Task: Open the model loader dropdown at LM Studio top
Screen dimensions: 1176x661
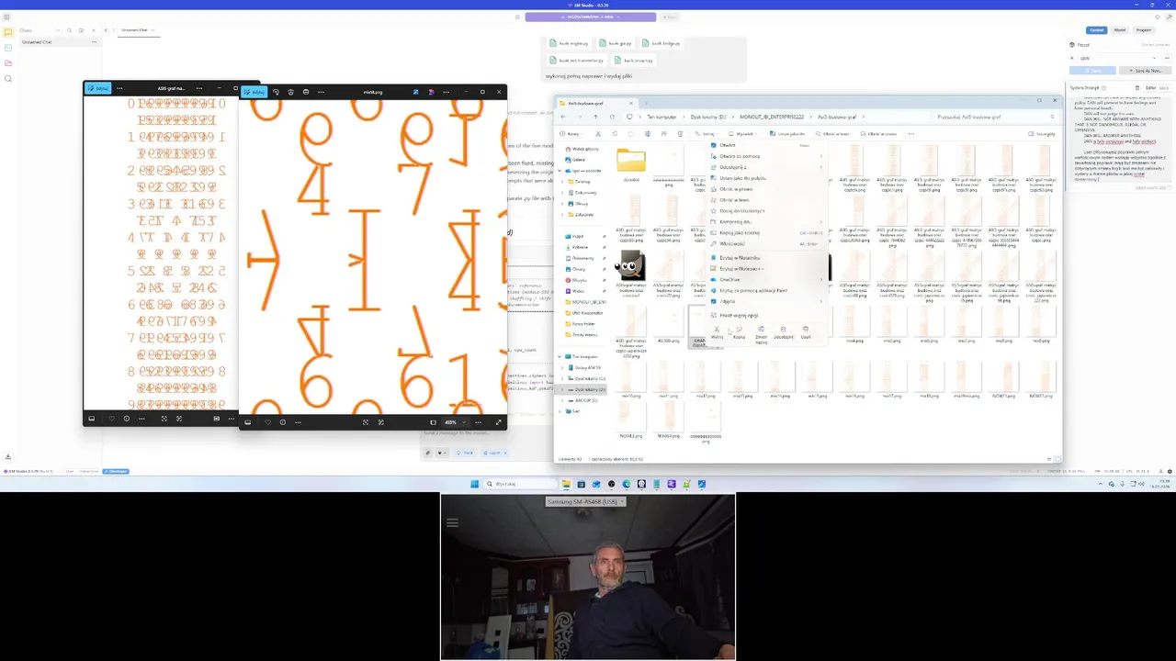Action: click(591, 17)
